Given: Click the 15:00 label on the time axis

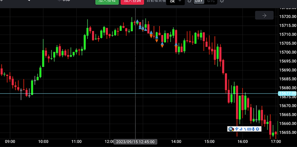Looking at the screenshot, I should 209,142.
